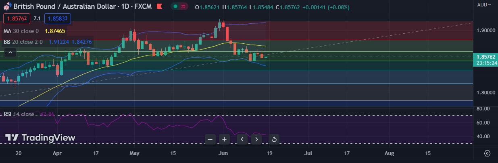Click the Jul label on time axis

pos(308,153)
